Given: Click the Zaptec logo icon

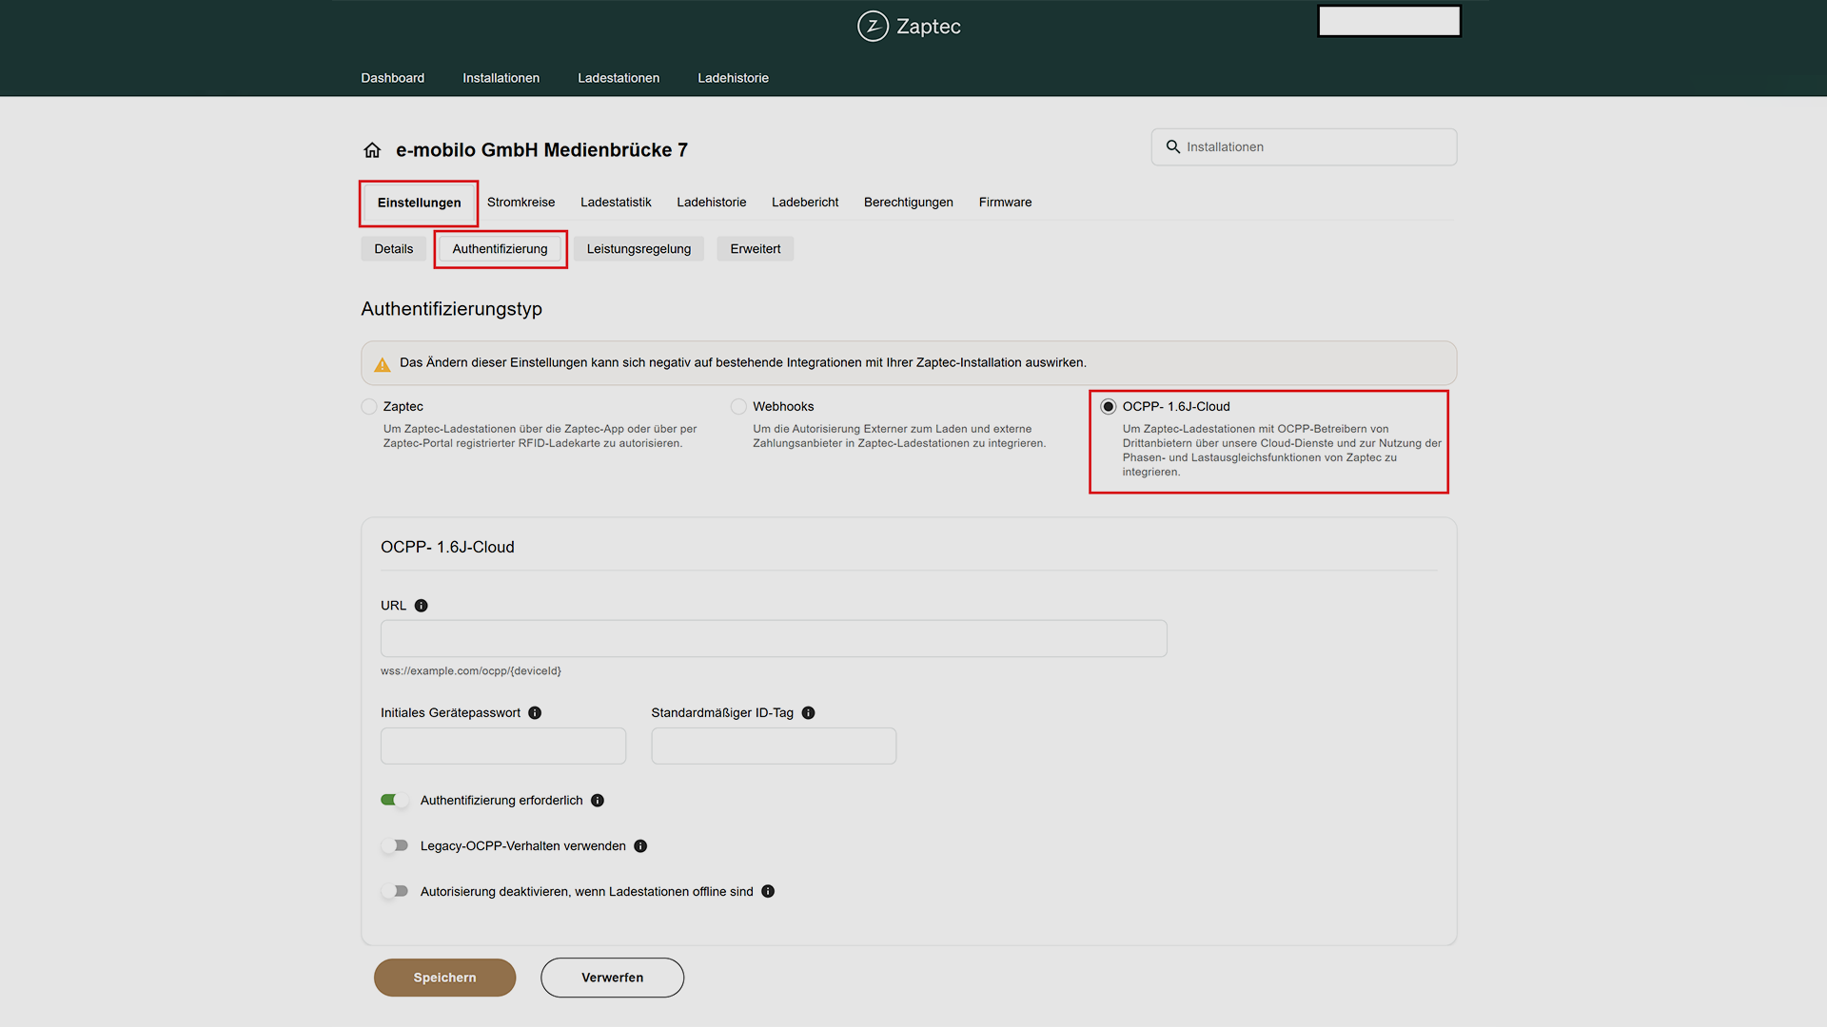Looking at the screenshot, I should tap(873, 27).
